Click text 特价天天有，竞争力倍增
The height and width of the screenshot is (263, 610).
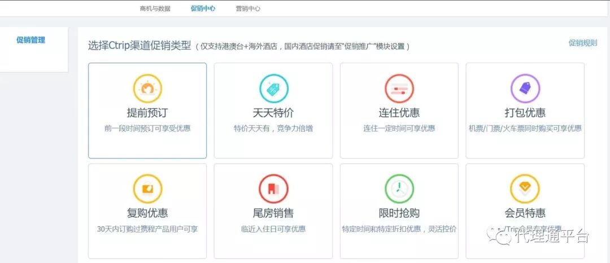coord(273,128)
